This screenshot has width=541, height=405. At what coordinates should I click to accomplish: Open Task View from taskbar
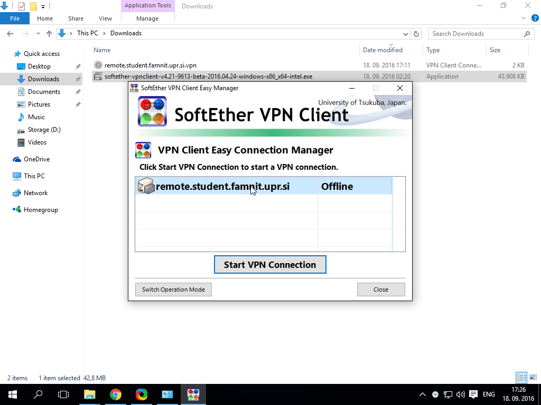tap(63, 394)
